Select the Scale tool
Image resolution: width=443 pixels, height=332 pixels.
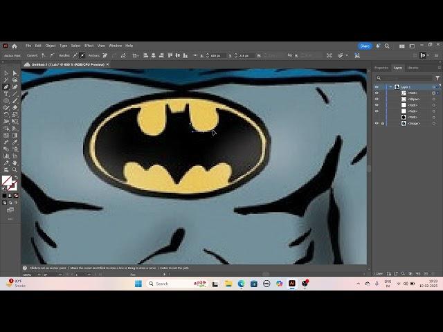pyautogui.click(x=15, y=115)
